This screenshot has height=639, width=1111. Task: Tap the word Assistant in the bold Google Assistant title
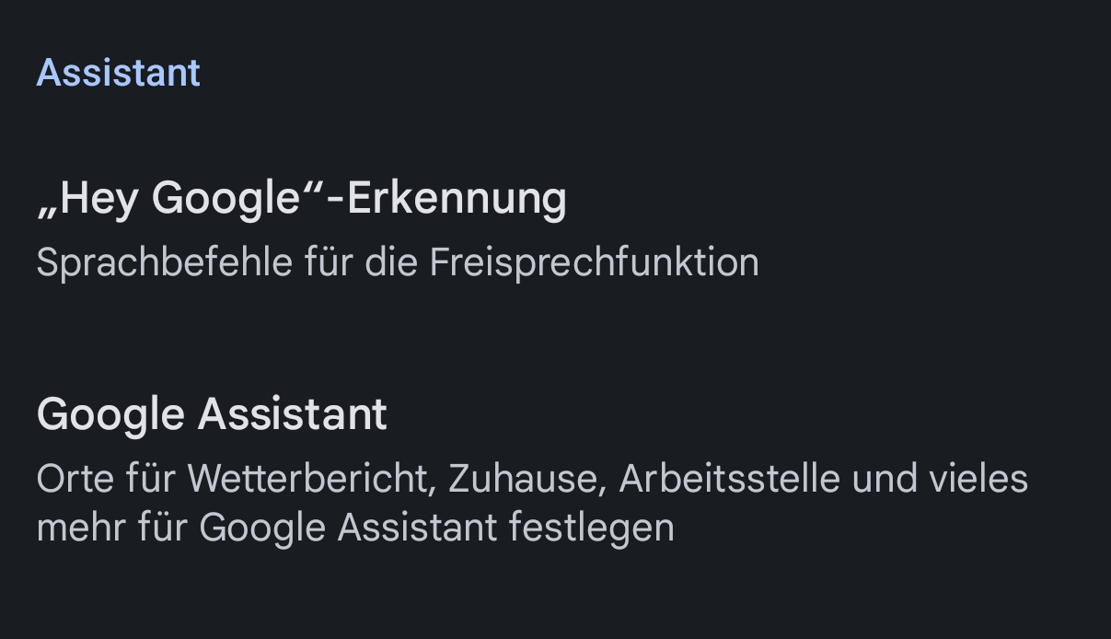tap(292, 414)
